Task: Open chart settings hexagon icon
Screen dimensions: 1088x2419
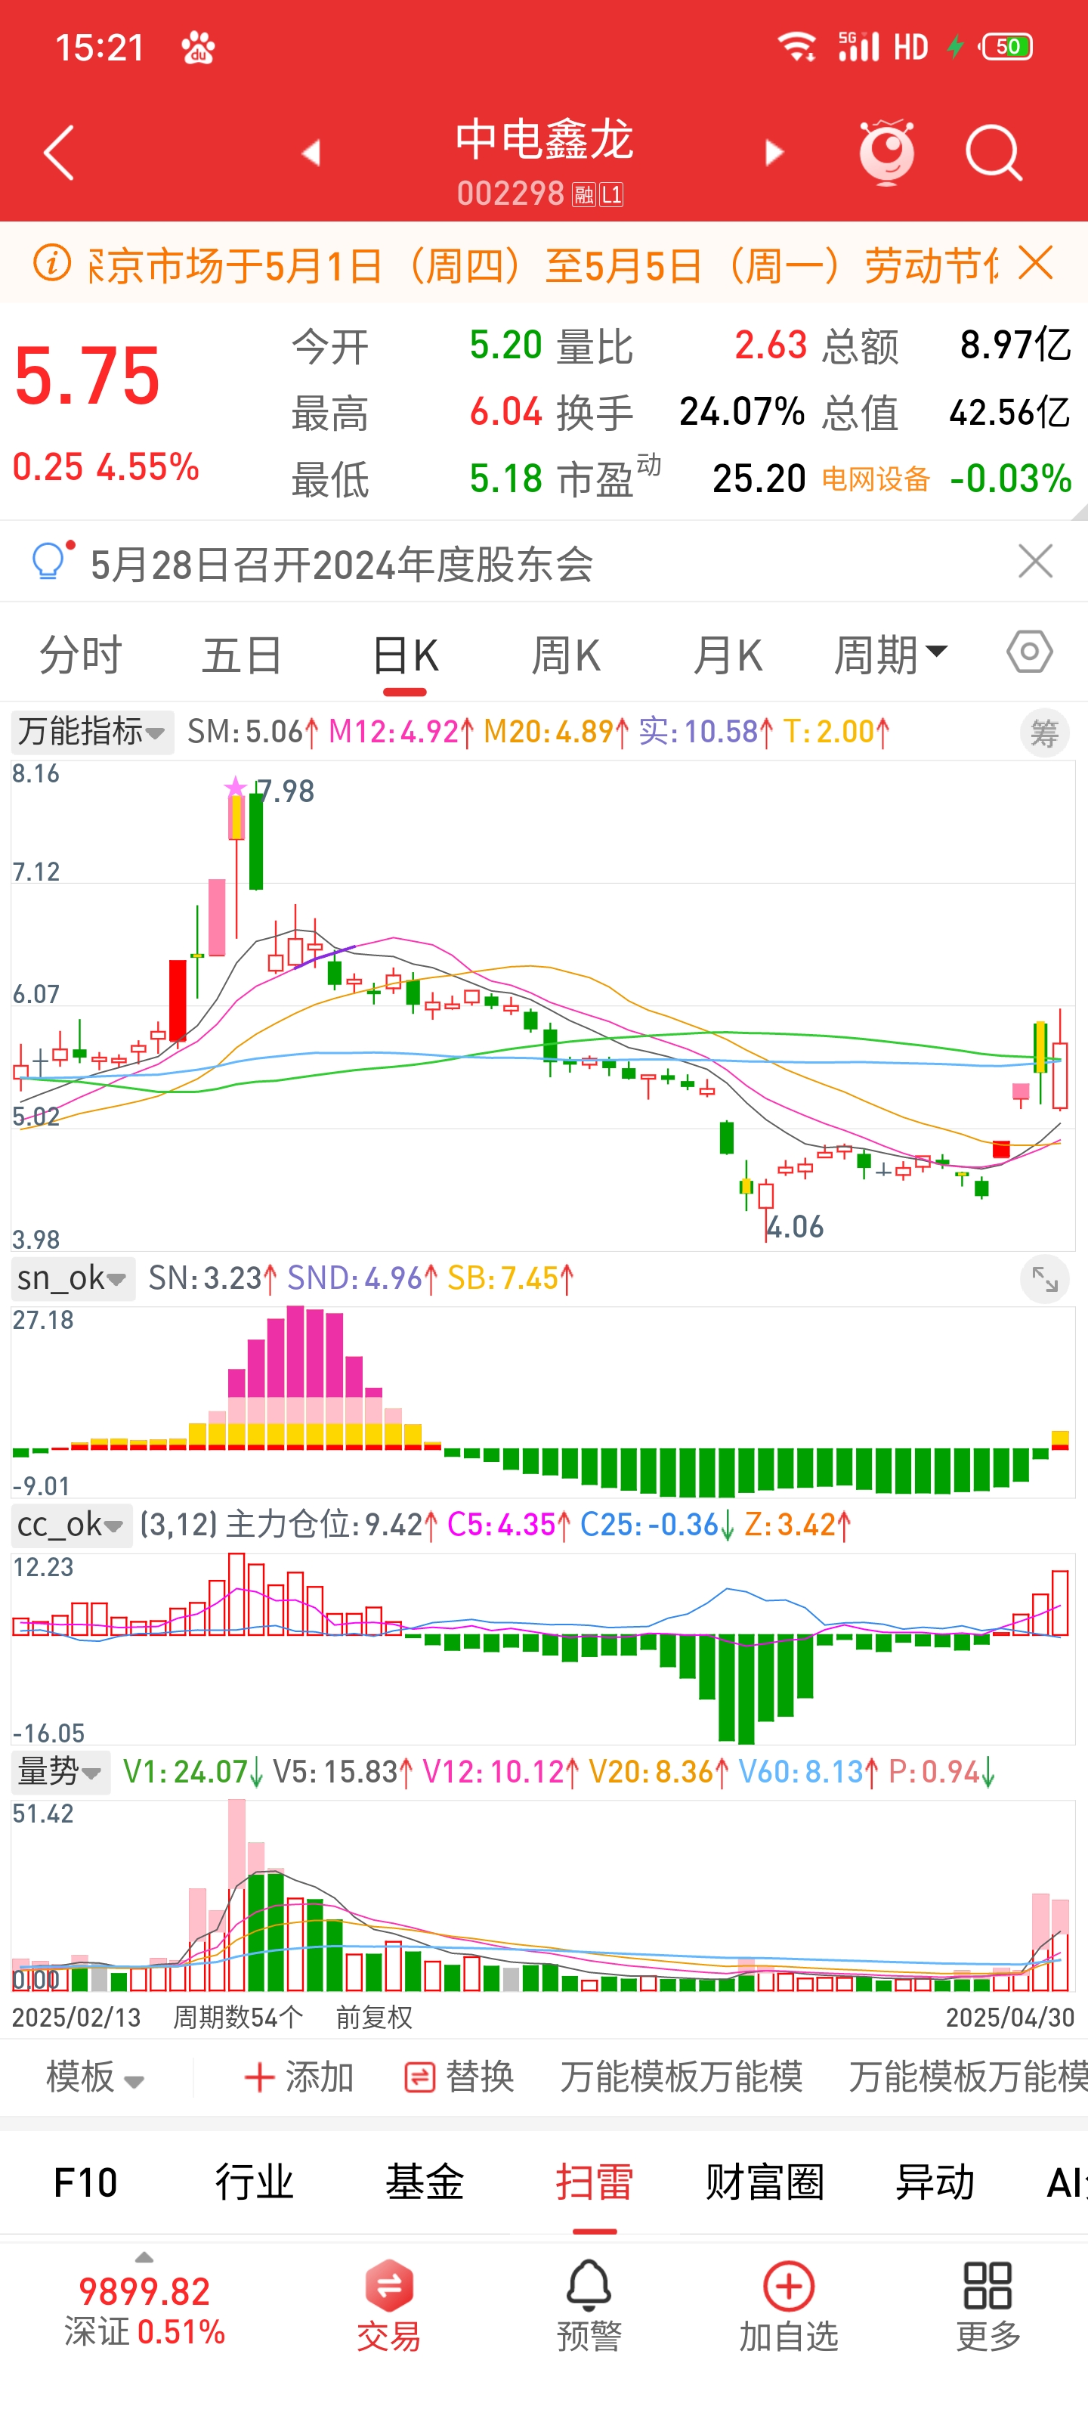Action: (x=1030, y=652)
